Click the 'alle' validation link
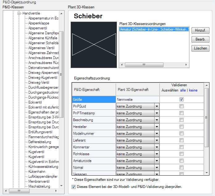 pyautogui.click(x=183, y=91)
